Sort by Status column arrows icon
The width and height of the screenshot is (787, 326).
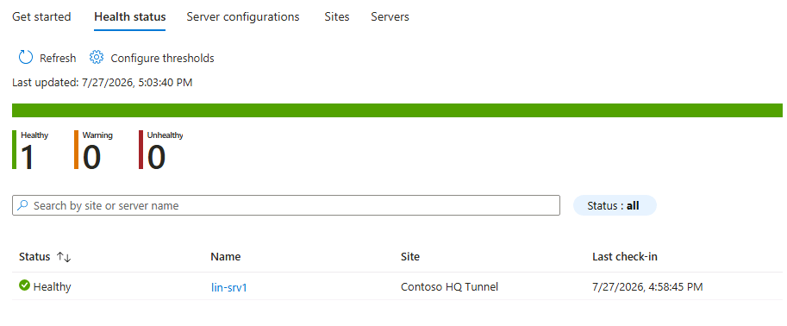pyautogui.click(x=64, y=257)
